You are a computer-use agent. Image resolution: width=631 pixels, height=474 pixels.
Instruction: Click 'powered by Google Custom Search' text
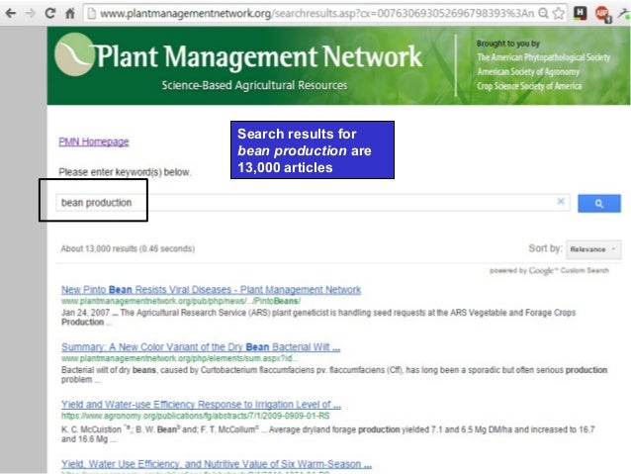tap(549, 270)
